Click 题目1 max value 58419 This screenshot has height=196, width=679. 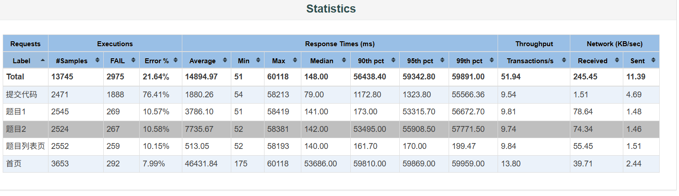(278, 112)
